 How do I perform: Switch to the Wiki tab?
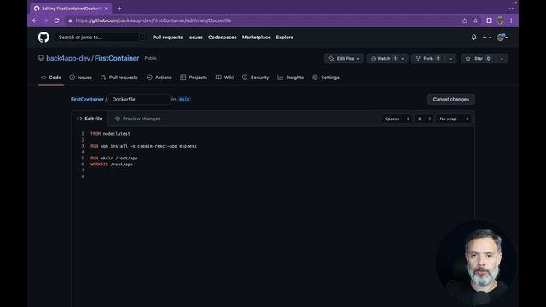[x=224, y=78]
